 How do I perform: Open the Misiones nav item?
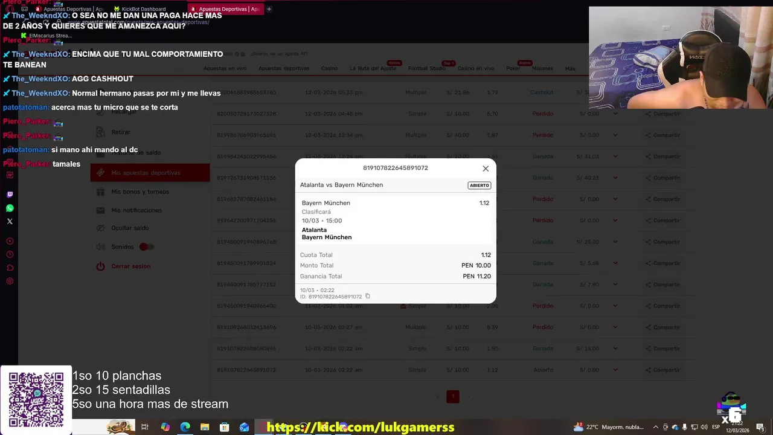click(x=542, y=68)
